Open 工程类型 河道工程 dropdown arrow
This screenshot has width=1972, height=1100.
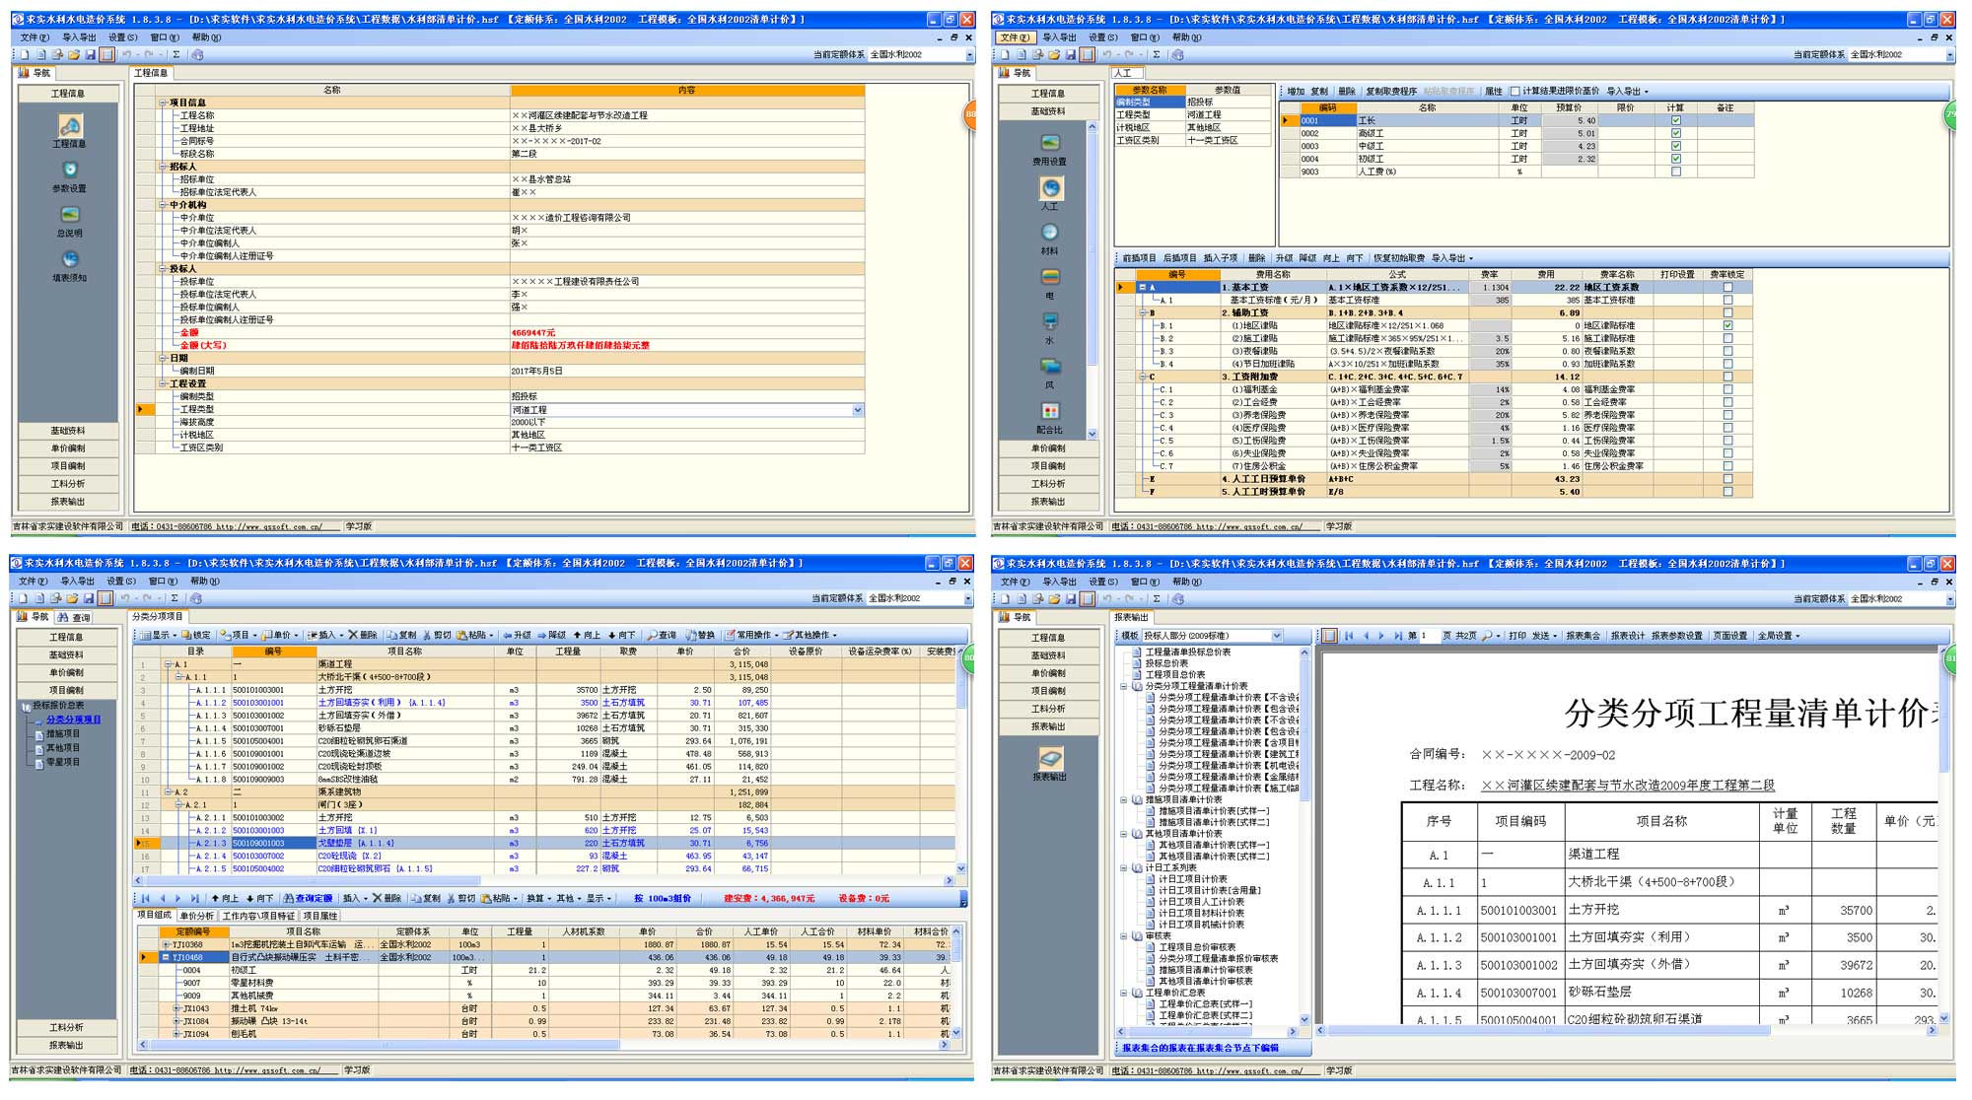[857, 410]
